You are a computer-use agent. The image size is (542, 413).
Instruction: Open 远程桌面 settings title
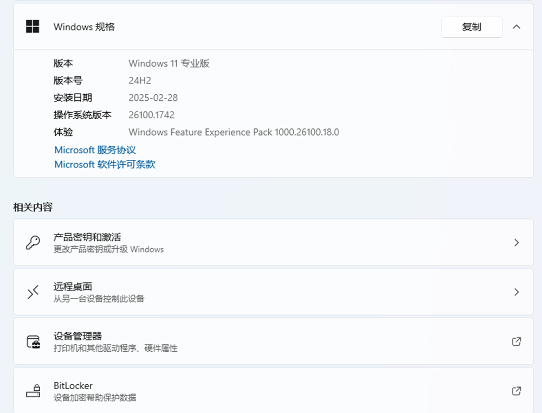click(x=73, y=287)
